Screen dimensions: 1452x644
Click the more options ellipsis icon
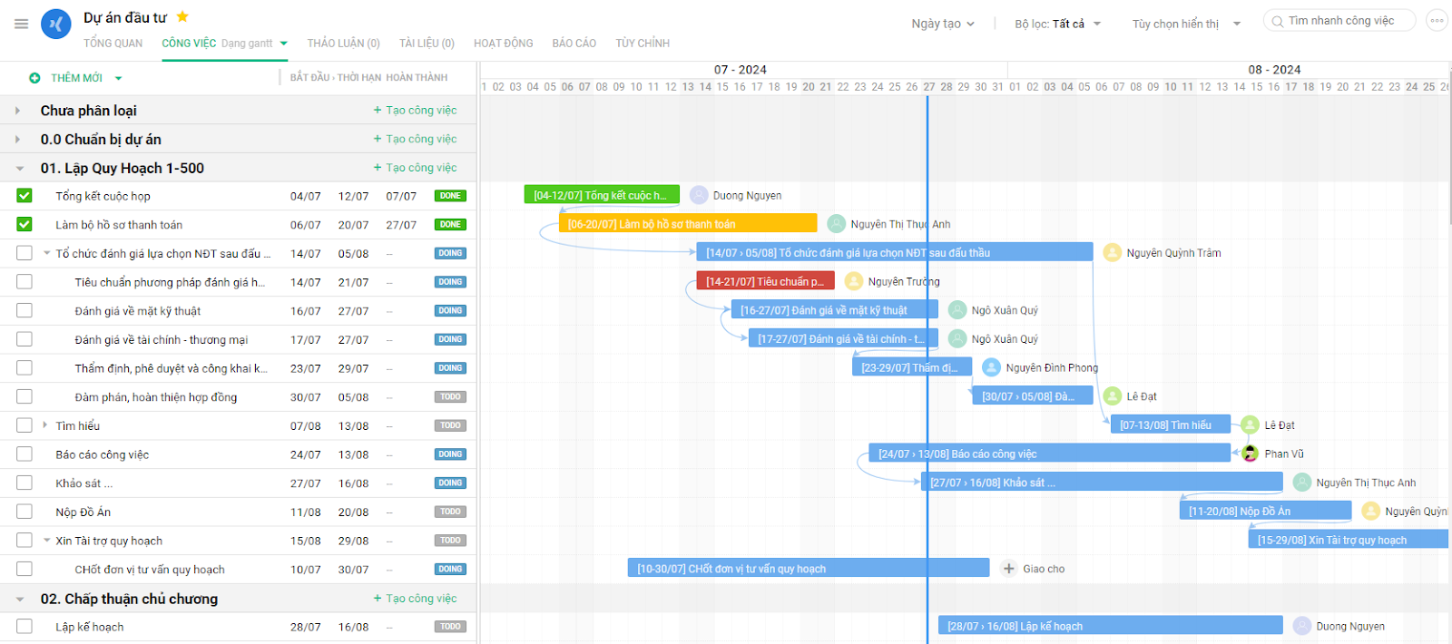click(x=1437, y=20)
